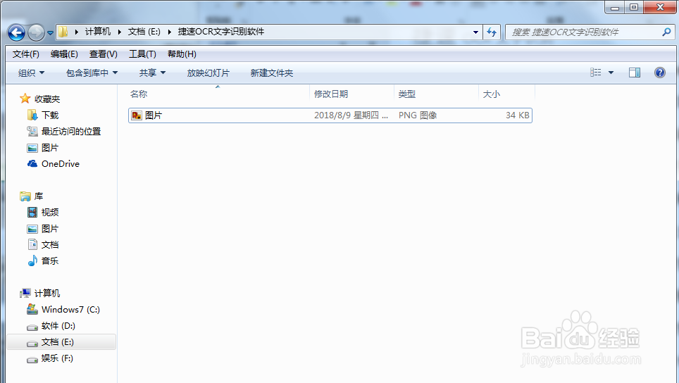Select 库 in navigation pane

click(39, 196)
